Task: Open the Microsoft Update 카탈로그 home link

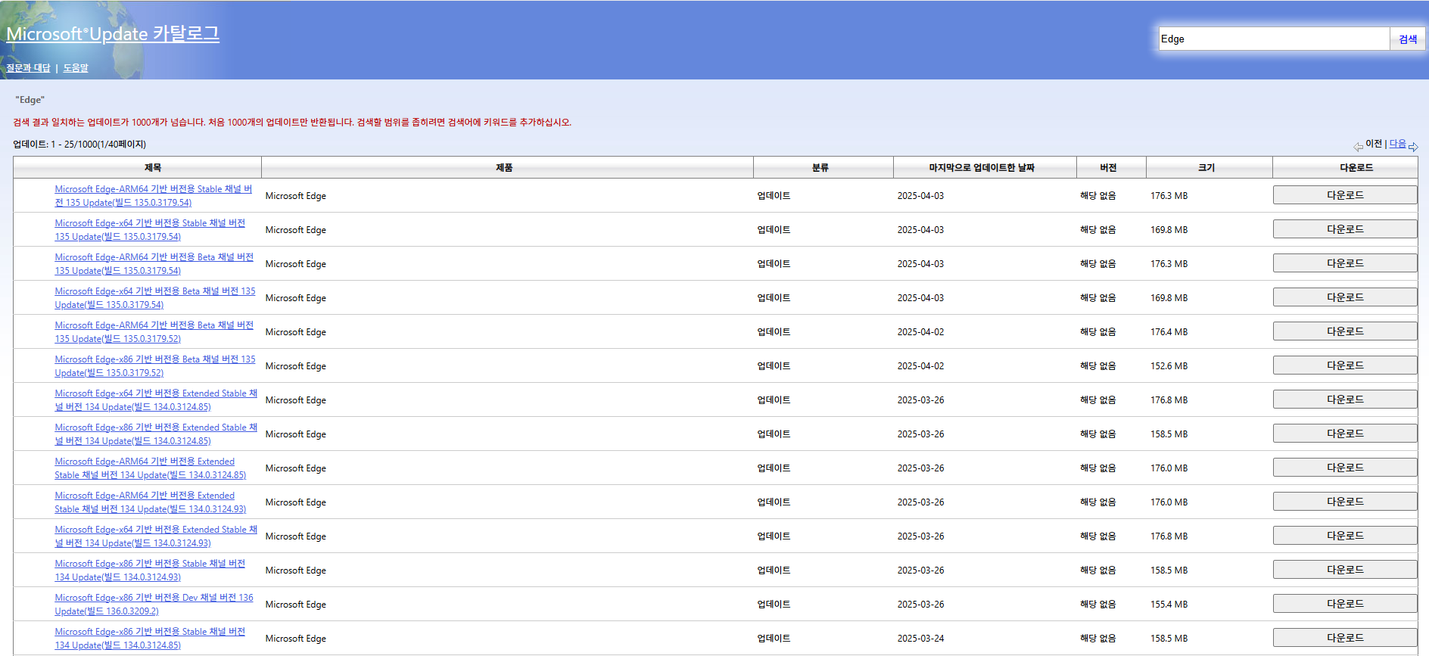Action: point(113,33)
